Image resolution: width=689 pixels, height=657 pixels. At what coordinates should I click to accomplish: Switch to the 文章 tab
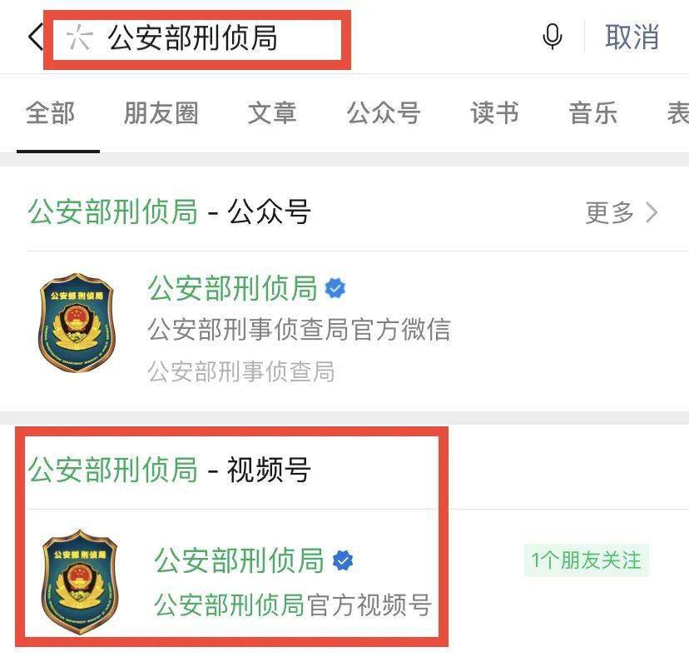(x=272, y=113)
